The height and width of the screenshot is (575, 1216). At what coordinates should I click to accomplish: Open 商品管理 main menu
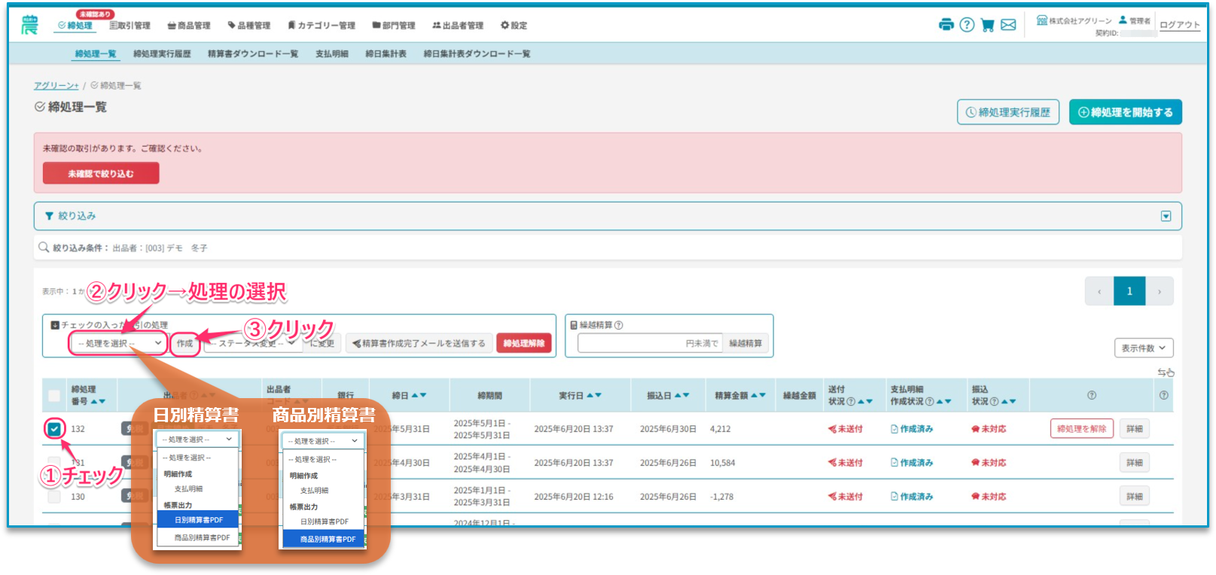189,26
